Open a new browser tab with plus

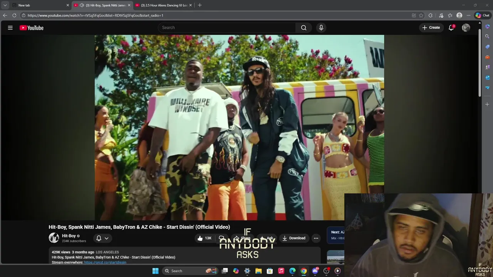200,5
